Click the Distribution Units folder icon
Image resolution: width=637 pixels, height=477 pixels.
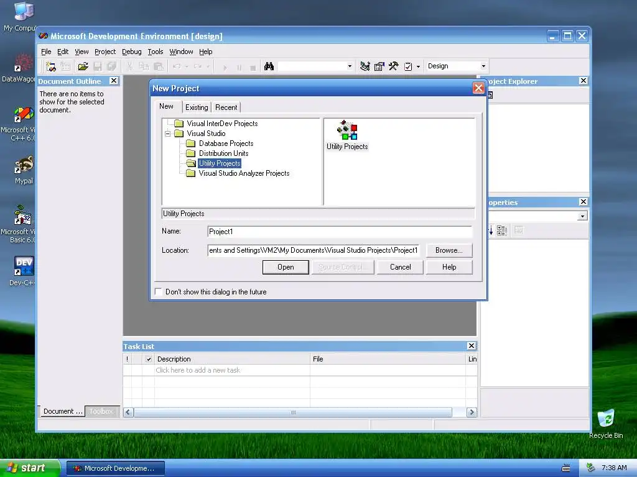point(190,153)
